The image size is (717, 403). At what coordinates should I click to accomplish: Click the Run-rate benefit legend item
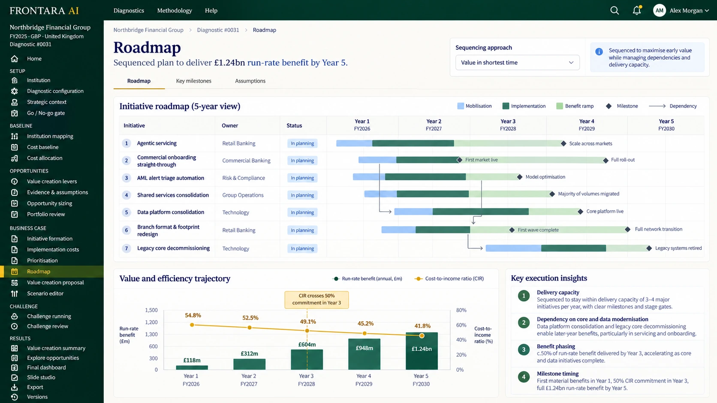tap(368, 279)
